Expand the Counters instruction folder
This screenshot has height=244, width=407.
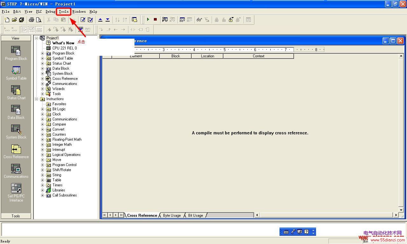(42, 134)
